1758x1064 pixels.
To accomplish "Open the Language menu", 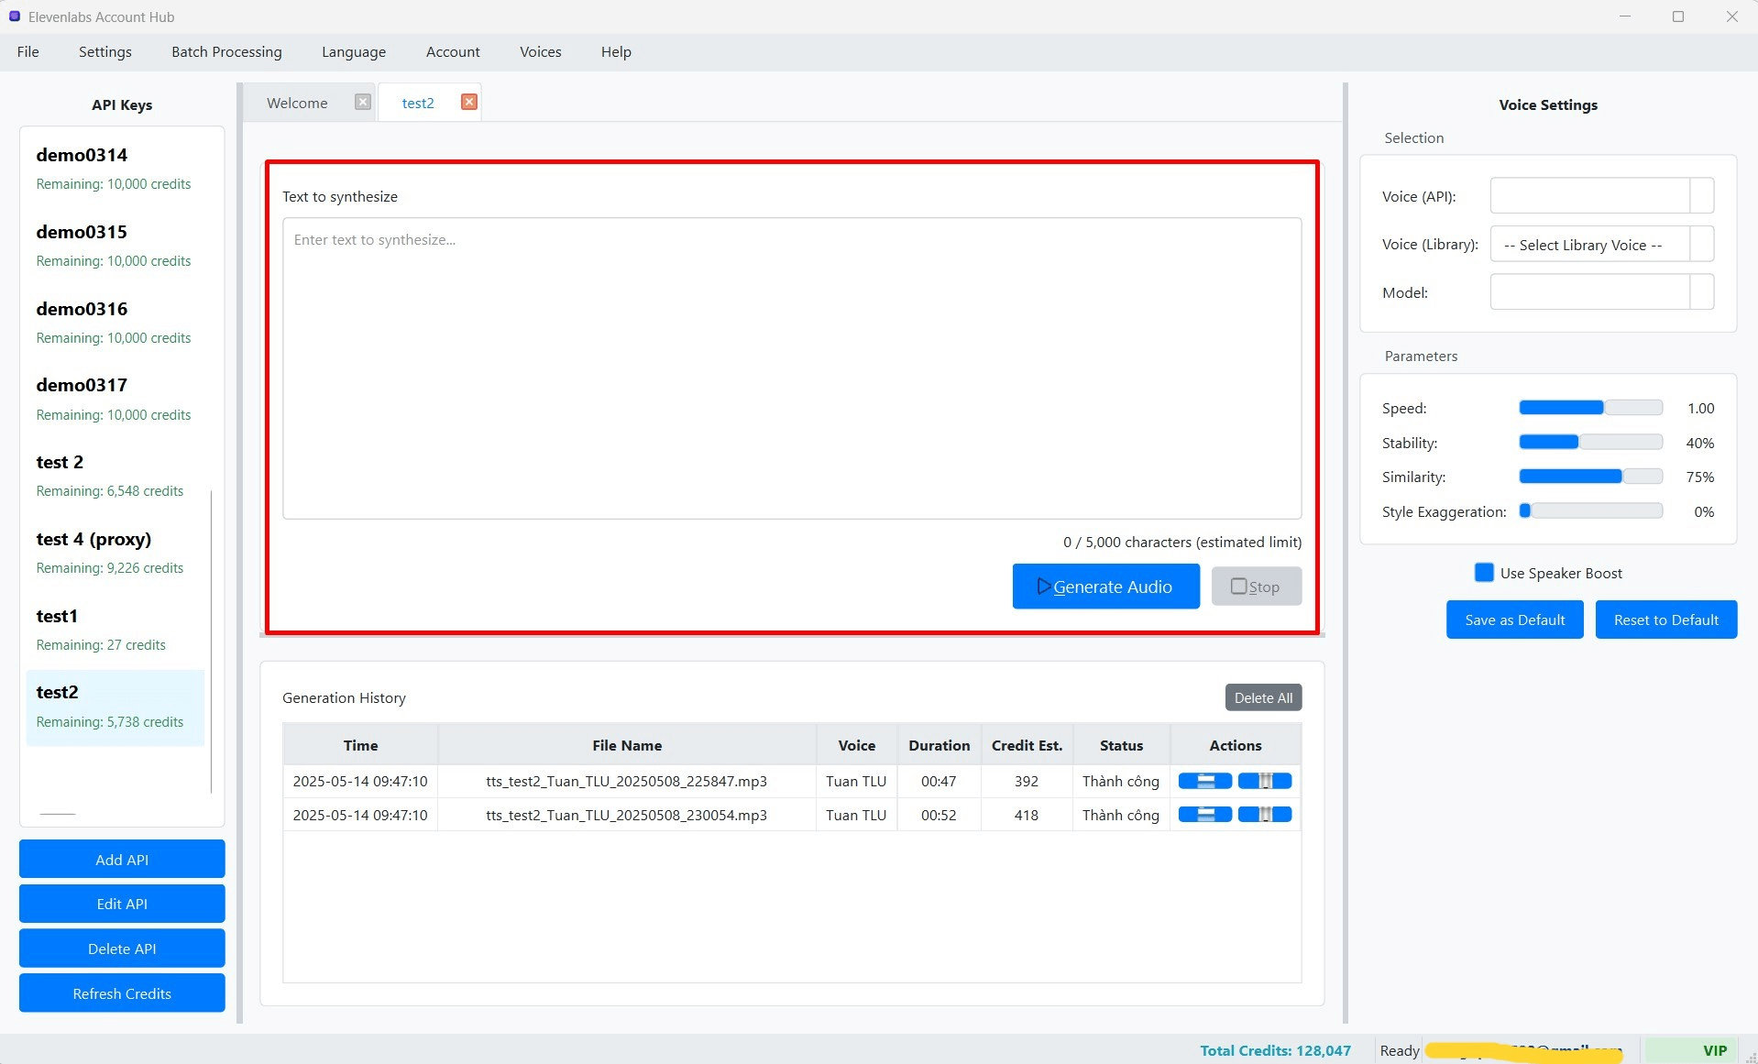I will (x=354, y=52).
